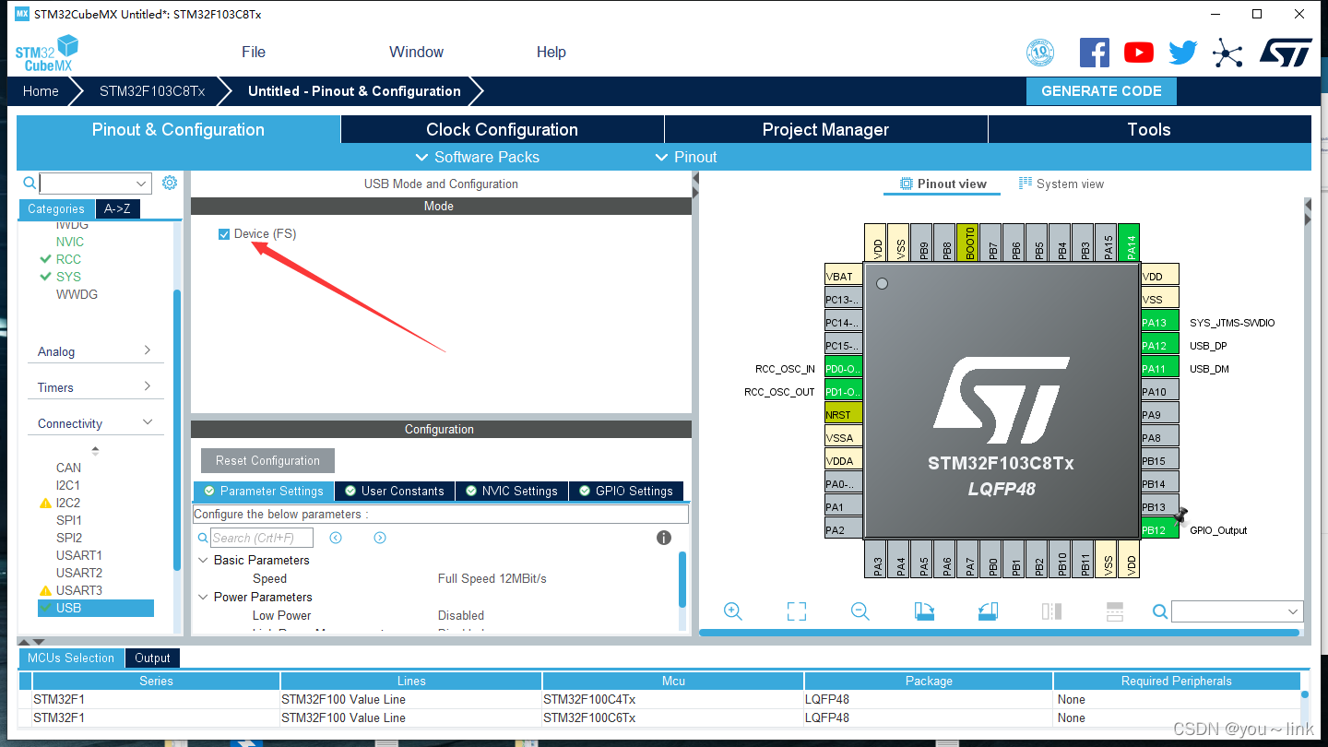The image size is (1328, 747).
Task: Go to previous parameter search result
Action: click(x=336, y=538)
